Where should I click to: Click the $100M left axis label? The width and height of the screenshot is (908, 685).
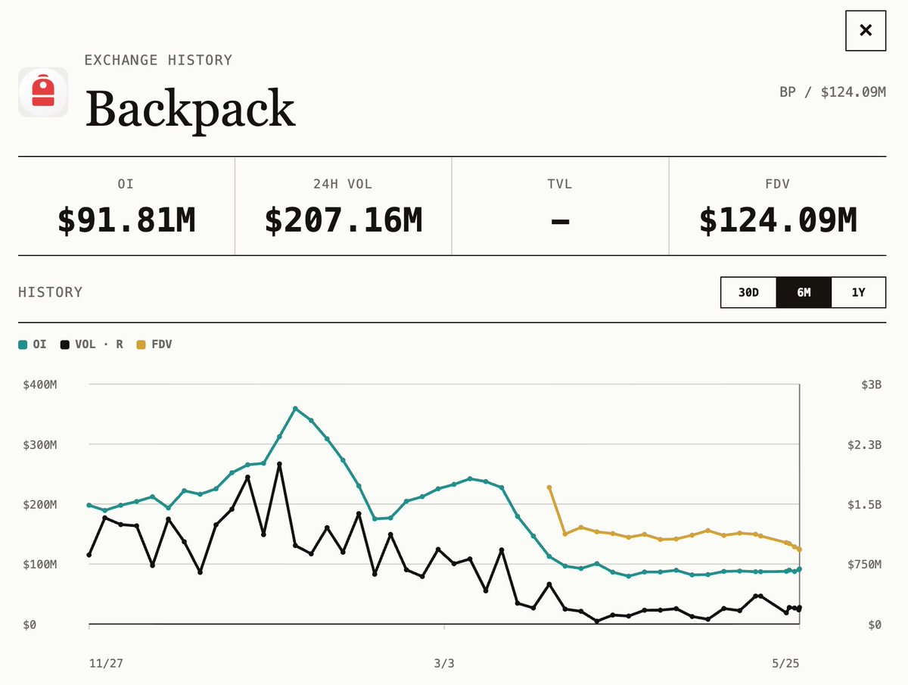tap(40, 565)
